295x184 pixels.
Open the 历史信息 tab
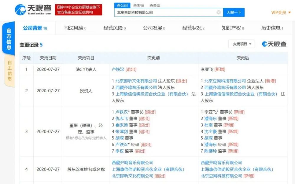tap(272, 28)
